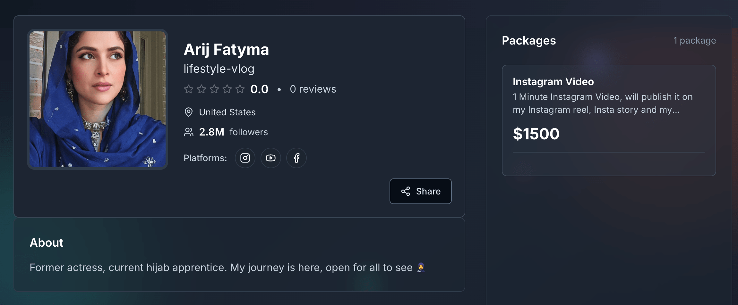This screenshot has width=738, height=305.
Task: Click the 2.8M followers count
Action: click(x=212, y=132)
